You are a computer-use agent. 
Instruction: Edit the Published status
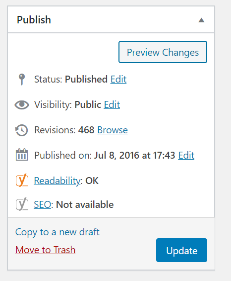[x=118, y=79]
